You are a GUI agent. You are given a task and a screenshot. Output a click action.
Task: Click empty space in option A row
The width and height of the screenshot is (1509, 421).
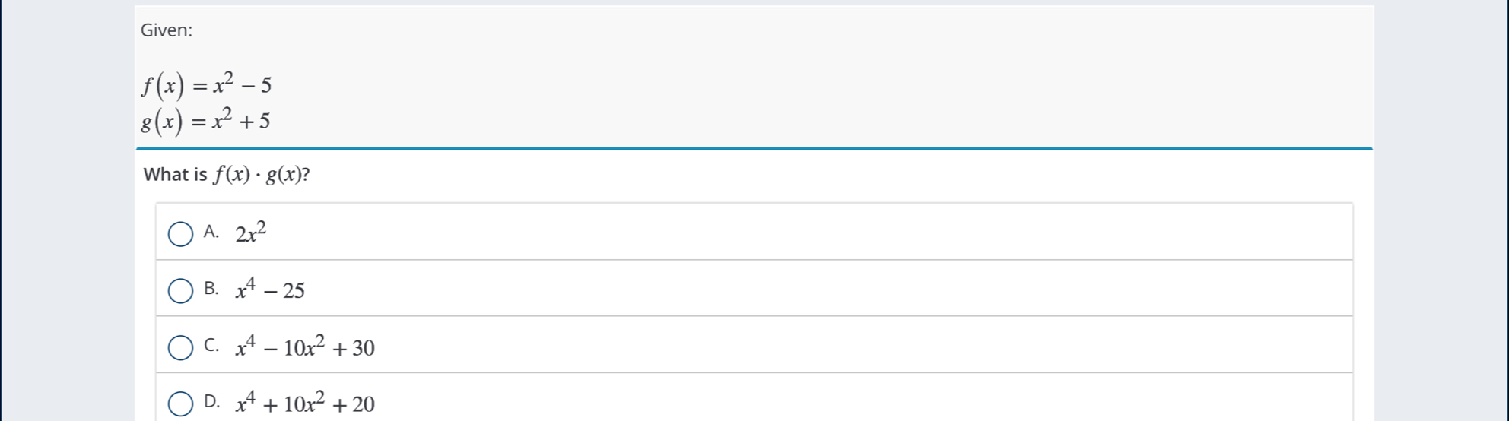[806, 232]
